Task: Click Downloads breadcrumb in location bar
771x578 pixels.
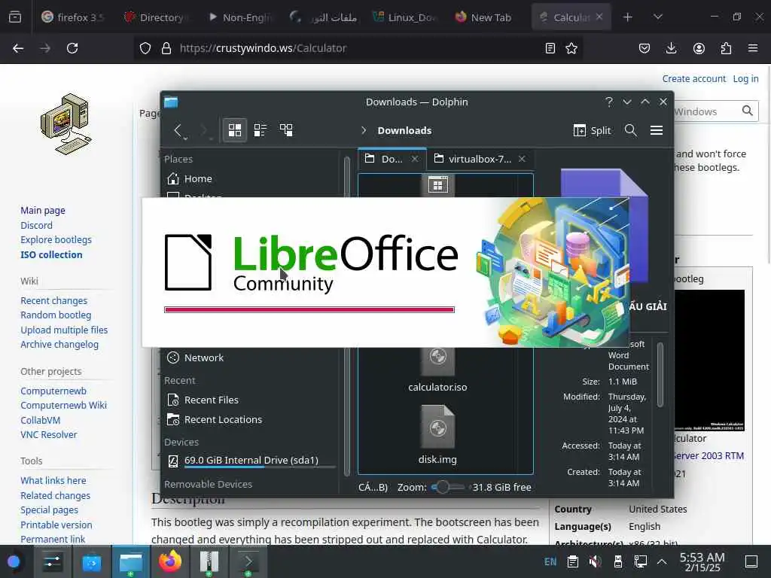Action: (x=404, y=130)
